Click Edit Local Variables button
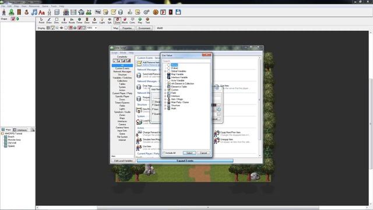373x210 pixels. pos(123,161)
